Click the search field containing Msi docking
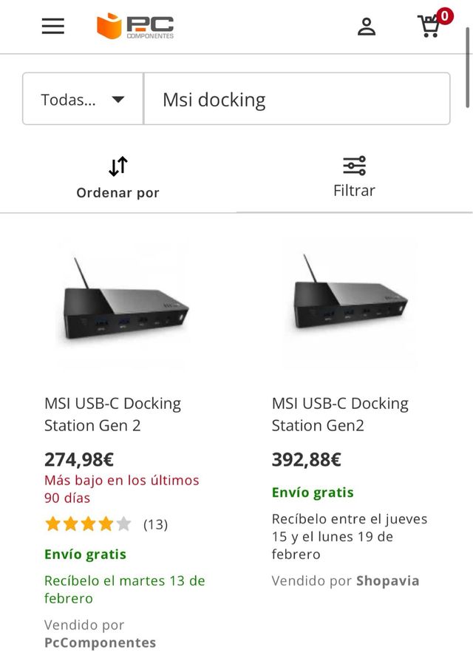 [296, 99]
